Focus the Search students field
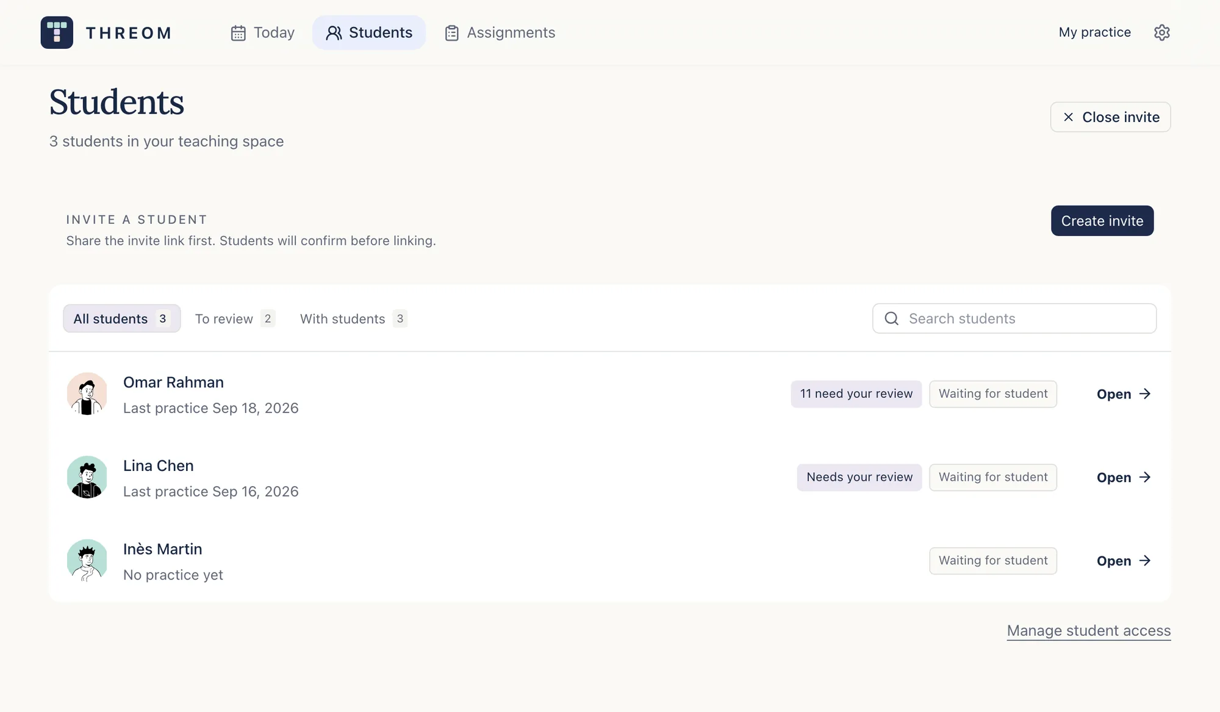 (x=1014, y=318)
